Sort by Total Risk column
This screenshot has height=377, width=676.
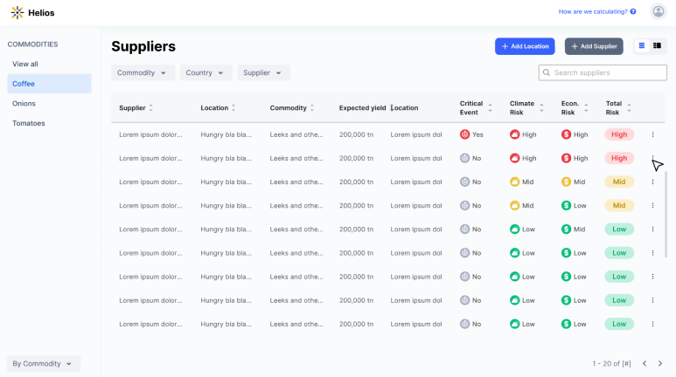(629, 107)
